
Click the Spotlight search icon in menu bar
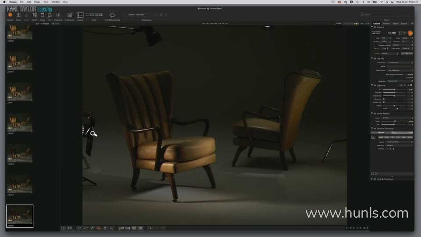tap(387, 2)
